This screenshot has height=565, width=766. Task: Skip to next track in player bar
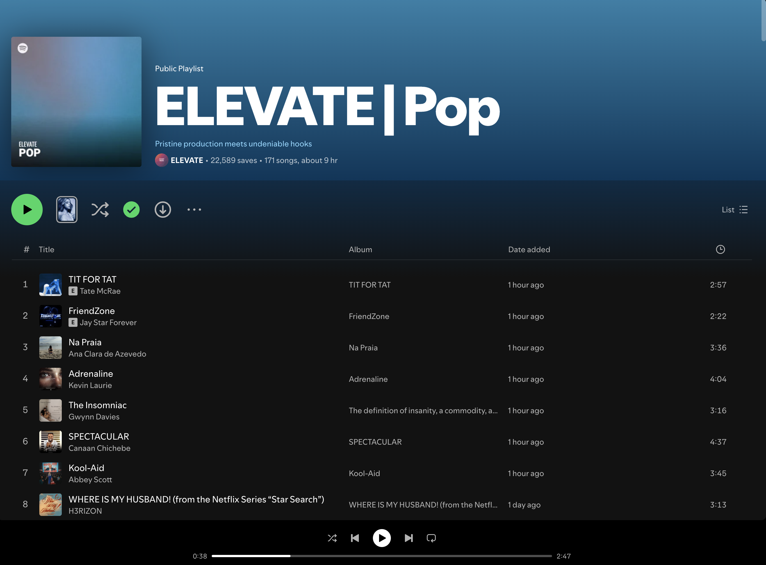[x=409, y=538]
